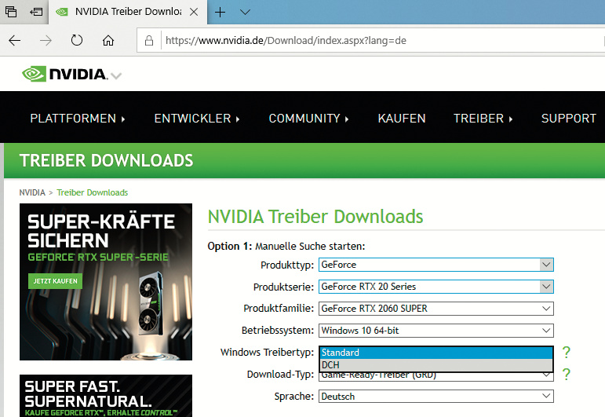Click the JETZT KAUFEN button
The image size is (605, 417).
tap(55, 281)
